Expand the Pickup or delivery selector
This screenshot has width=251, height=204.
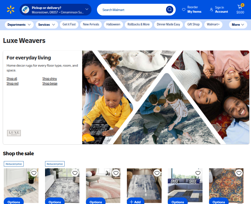coord(56,10)
